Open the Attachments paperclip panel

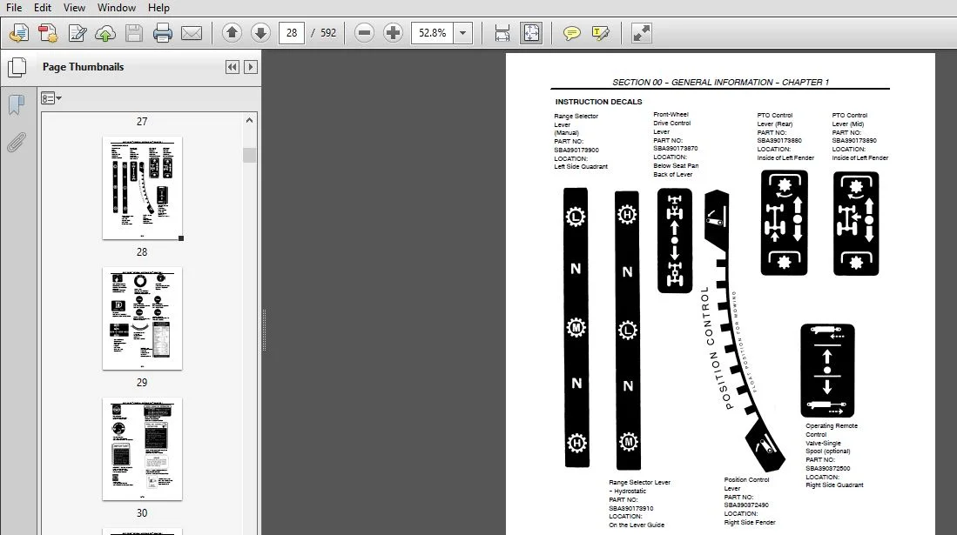[17, 143]
